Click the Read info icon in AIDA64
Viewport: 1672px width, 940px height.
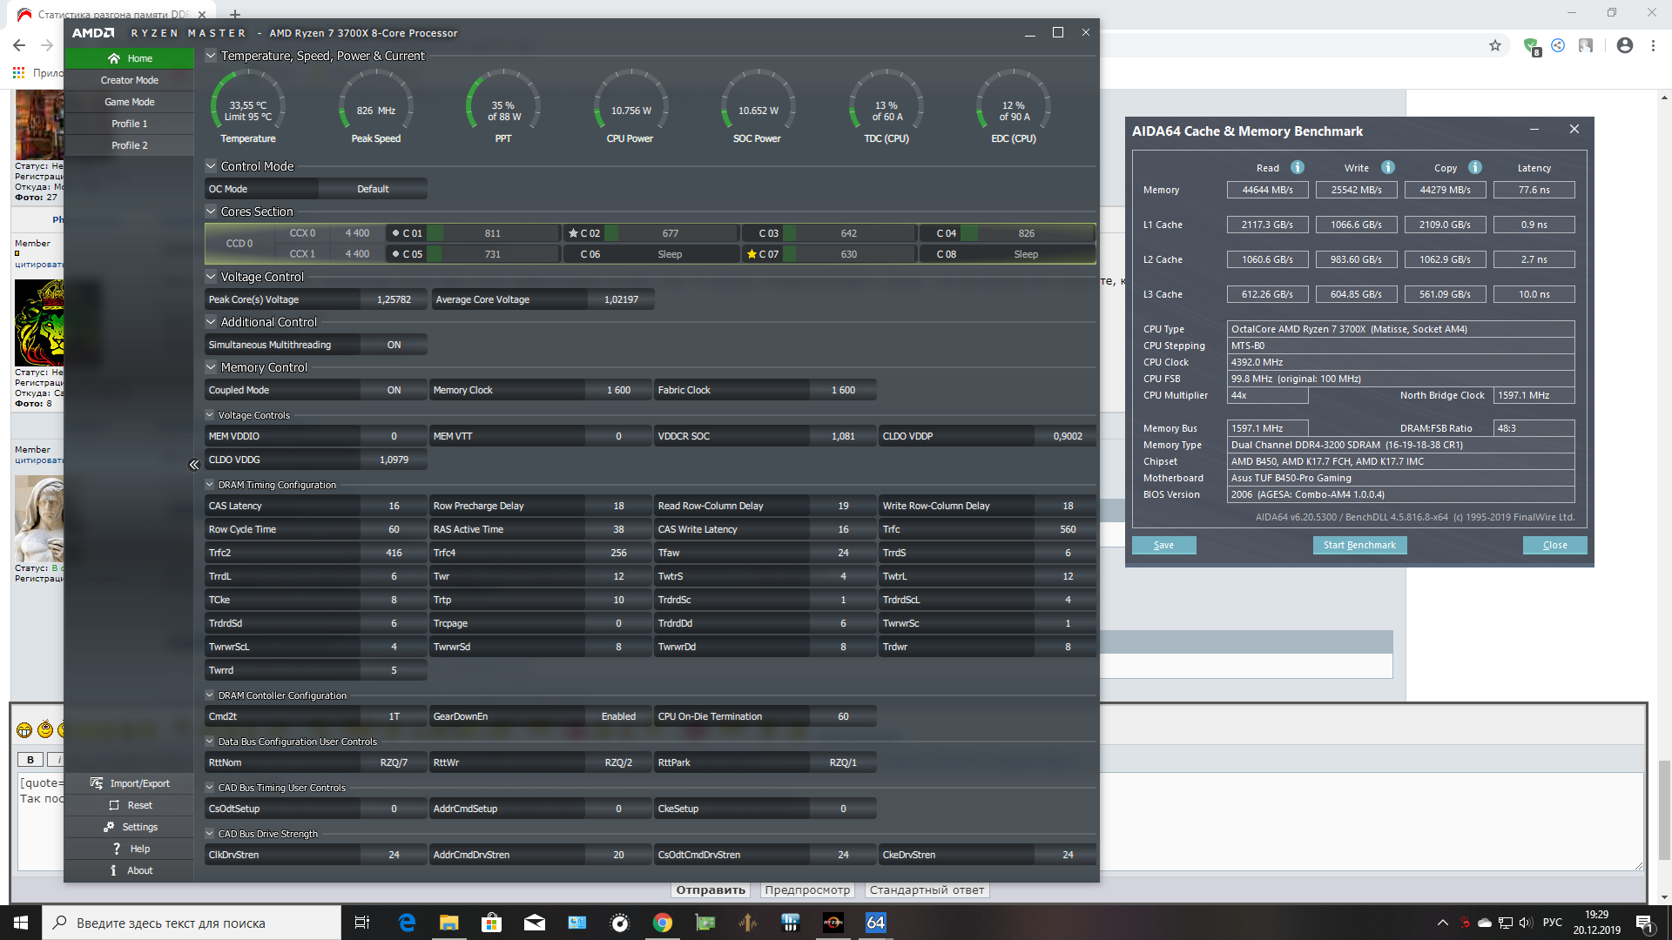(1298, 167)
